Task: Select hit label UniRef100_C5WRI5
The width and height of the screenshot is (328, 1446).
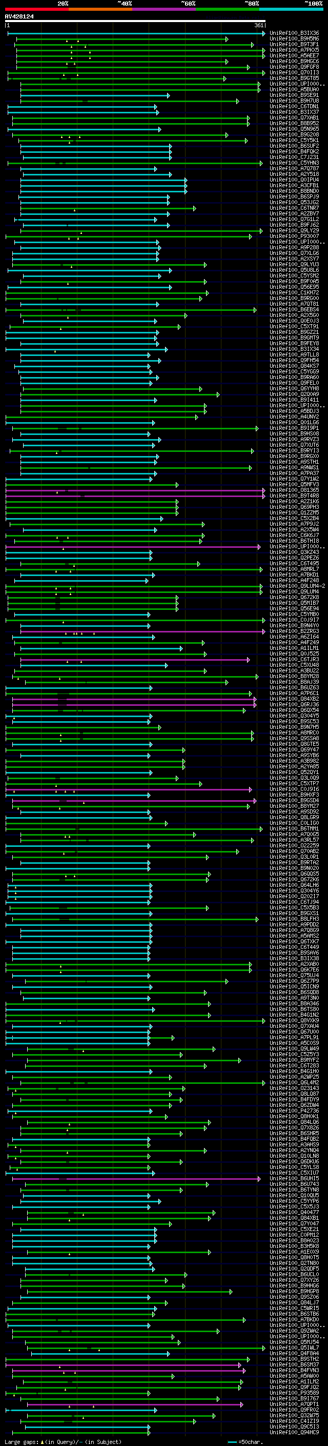Action: point(294,1309)
